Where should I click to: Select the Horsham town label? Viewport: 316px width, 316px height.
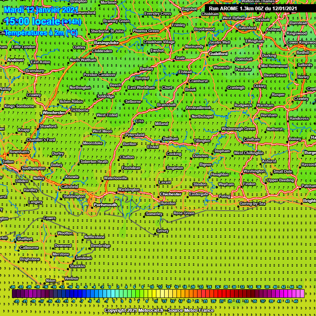pos(269,115)
